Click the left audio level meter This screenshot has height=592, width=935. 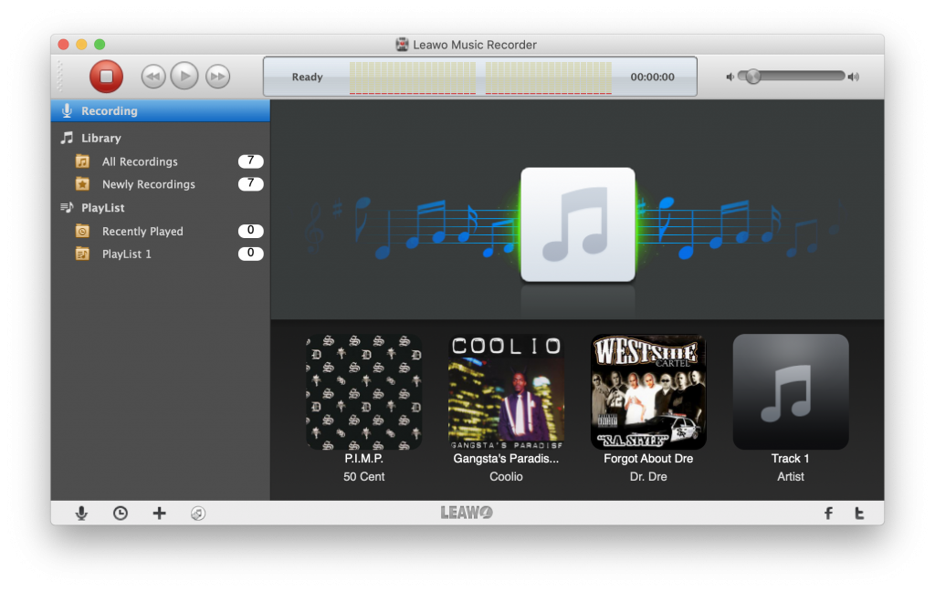point(413,78)
